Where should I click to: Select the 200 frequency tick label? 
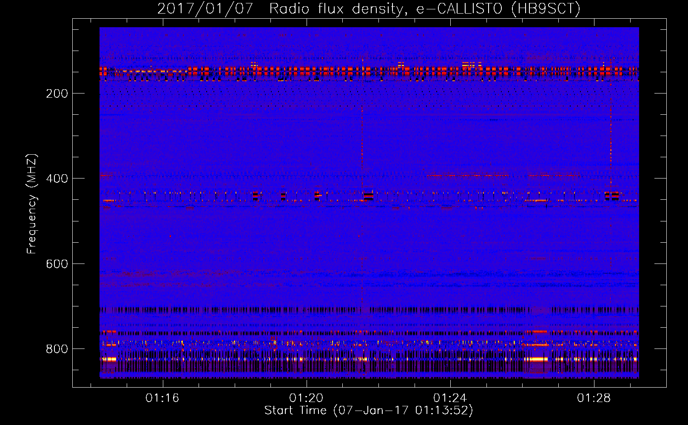57,93
